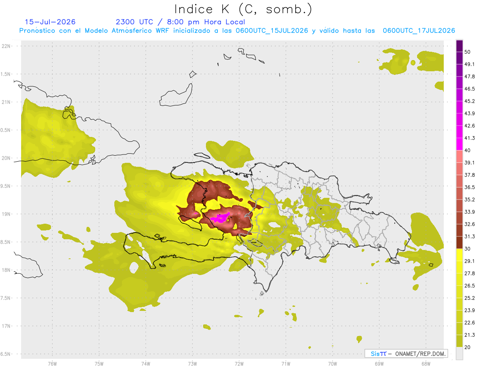478x369 pixels.
Task: Click the '19N' latitude label
Action: tap(6, 214)
